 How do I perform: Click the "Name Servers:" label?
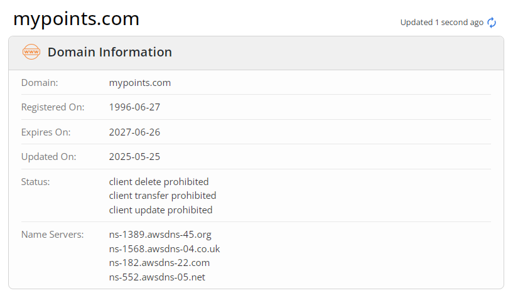52,235
